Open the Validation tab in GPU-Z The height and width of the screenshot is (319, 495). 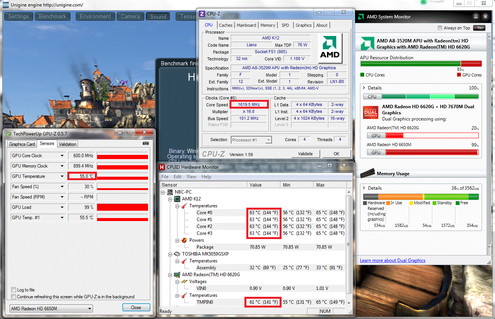pos(68,144)
